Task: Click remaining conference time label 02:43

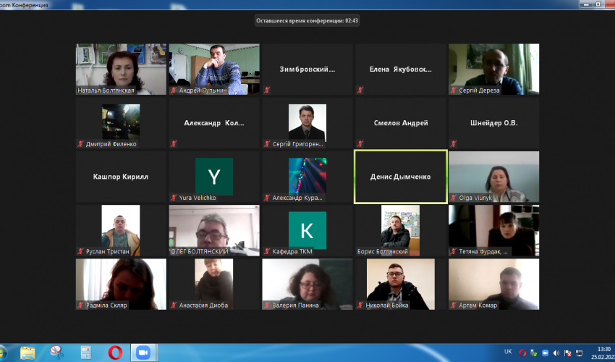Action: [x=307, y=20]
